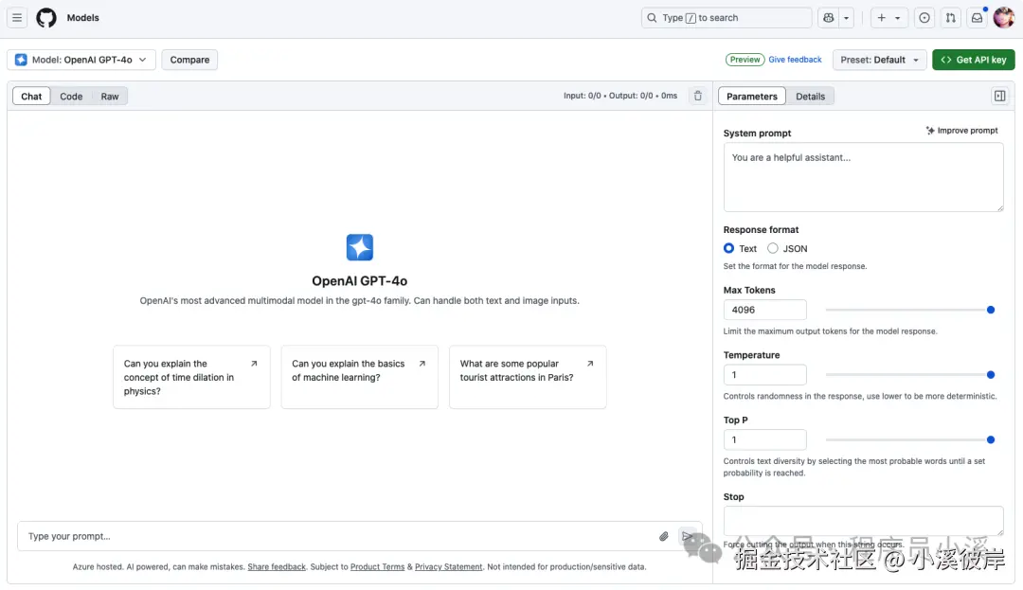Screen dimensions: 1023x590
Task: Select the JSON response format
Action: point(773,248)
